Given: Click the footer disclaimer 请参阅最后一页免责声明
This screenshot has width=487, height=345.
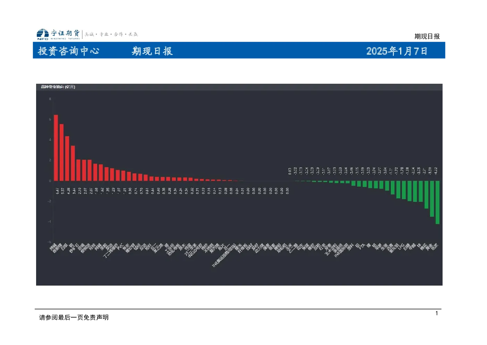Looking at the screenshot, I should [x=74, y=317].
